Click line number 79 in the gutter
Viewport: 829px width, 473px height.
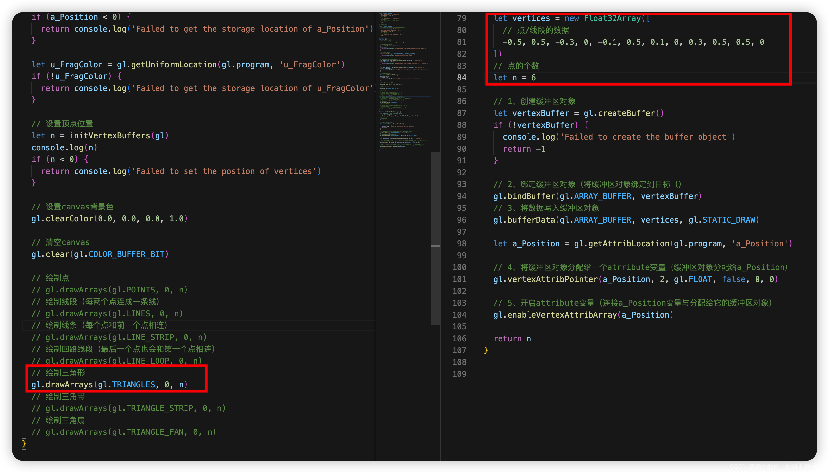461,18
